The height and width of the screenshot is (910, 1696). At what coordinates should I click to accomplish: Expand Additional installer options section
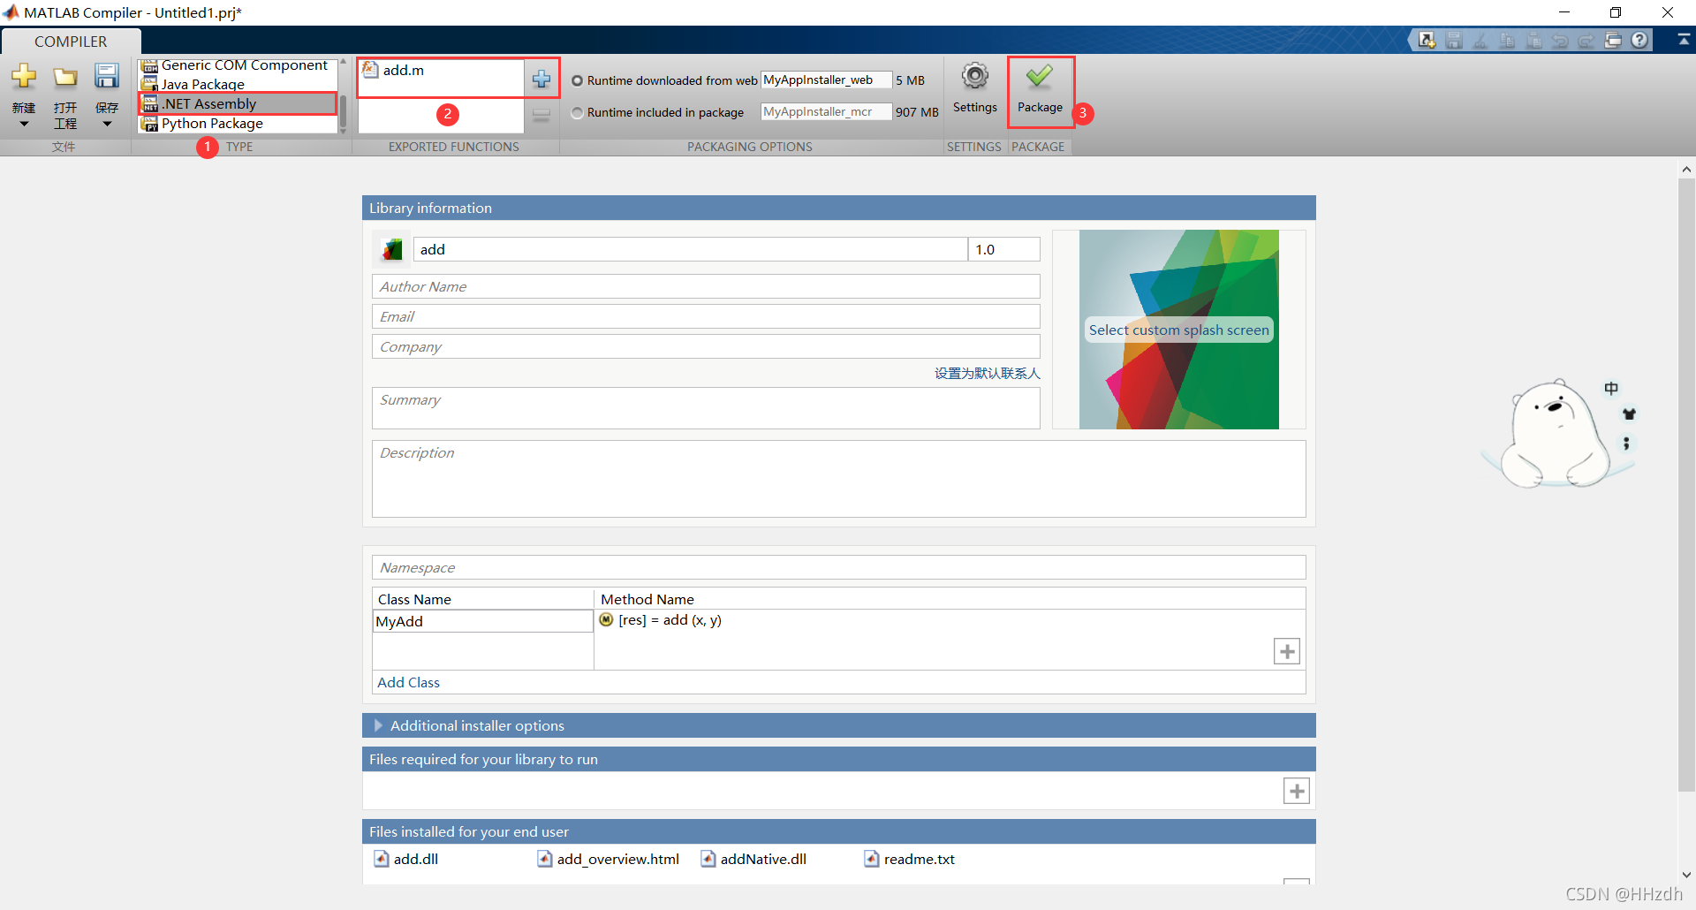379,725
